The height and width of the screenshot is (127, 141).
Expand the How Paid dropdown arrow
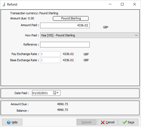point(136,35)
